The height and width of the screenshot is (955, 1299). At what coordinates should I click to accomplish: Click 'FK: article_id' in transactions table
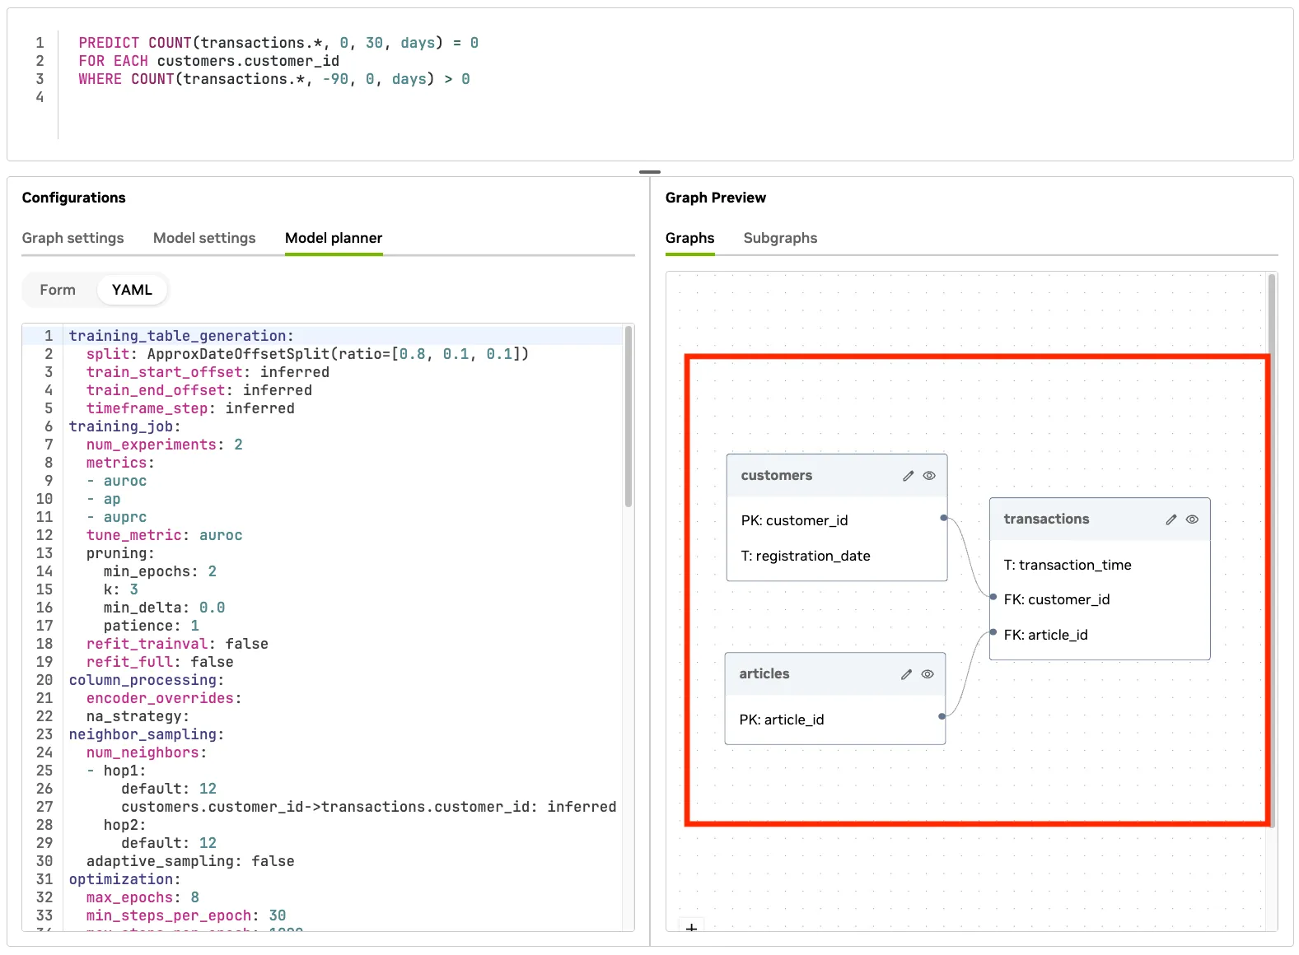[1045, 635]
